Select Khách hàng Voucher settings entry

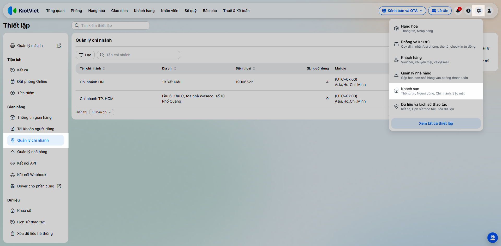(x=436, y=60)
